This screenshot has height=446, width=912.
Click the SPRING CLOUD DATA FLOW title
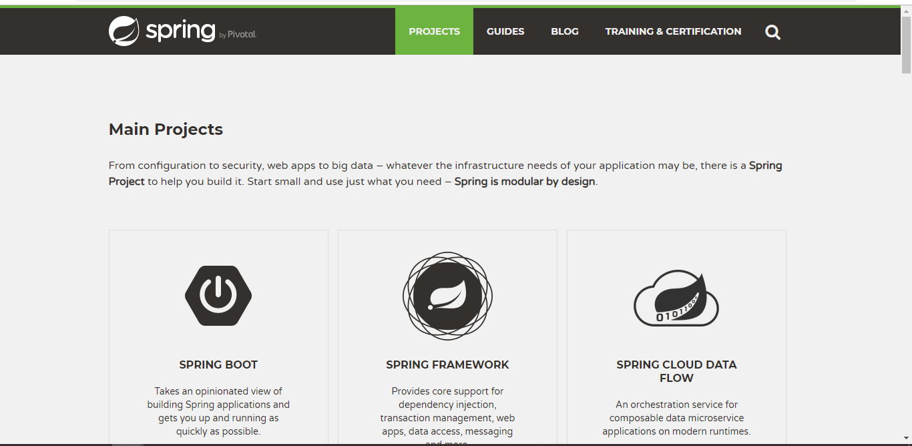click(676, 371)
